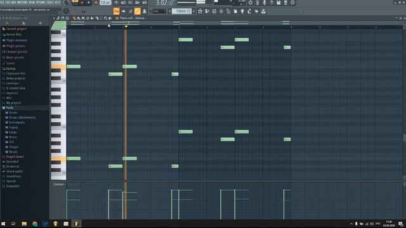The height and width of the screenshot is (228, 406).
Task: Open the EDIT menu
Action: click(8, 3)
